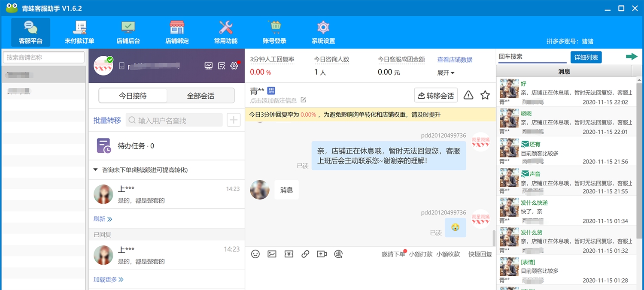Click the link attachment icon
The image size is (644, 290).
[305, 254]
